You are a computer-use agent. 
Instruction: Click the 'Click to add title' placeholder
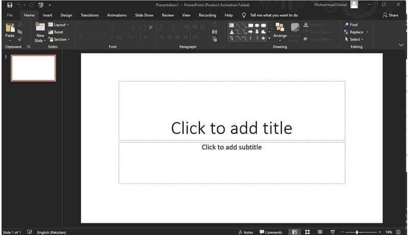[x=232, y=111]
